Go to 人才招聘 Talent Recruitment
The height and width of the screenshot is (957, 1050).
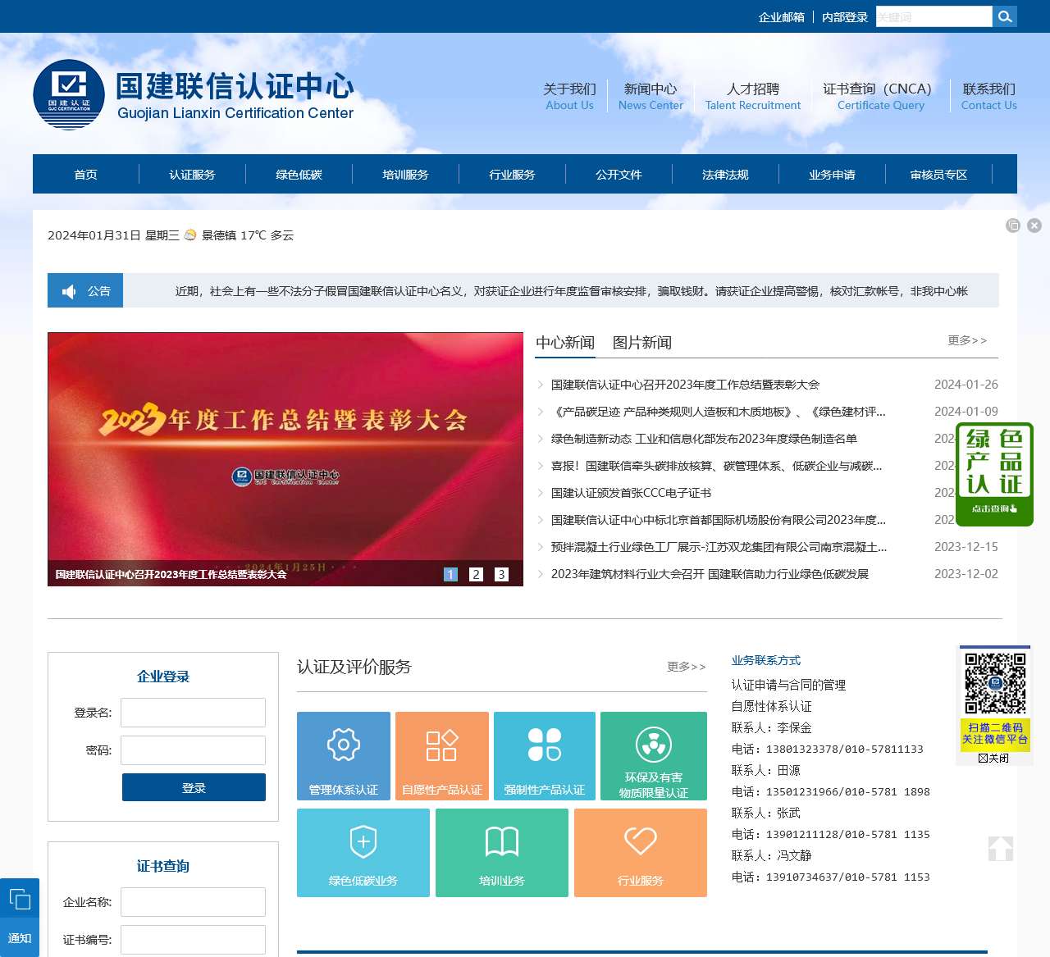[753, 96]
